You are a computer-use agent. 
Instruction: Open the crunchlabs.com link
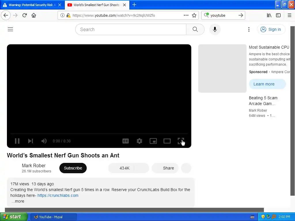coord(58,195)
